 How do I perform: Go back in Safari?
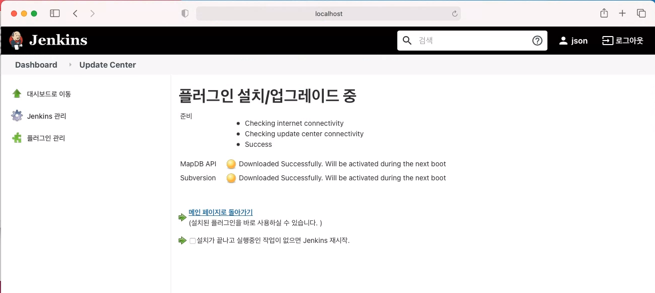tap(75, 14)
